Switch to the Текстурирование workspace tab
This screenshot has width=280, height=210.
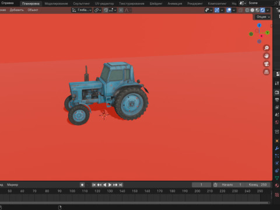[132, 3]
